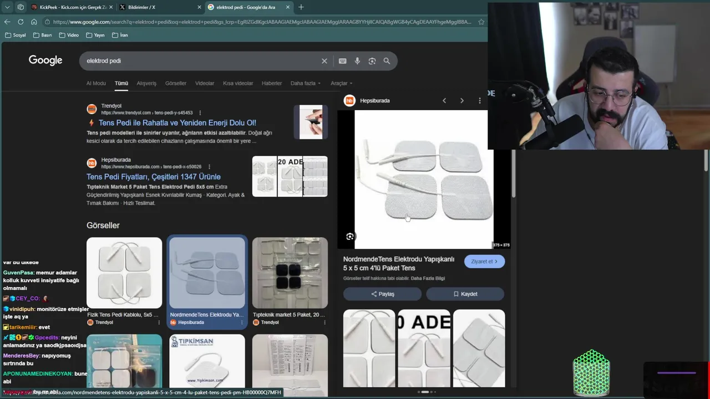Switch to the KickPeek tab

point(72,7)
